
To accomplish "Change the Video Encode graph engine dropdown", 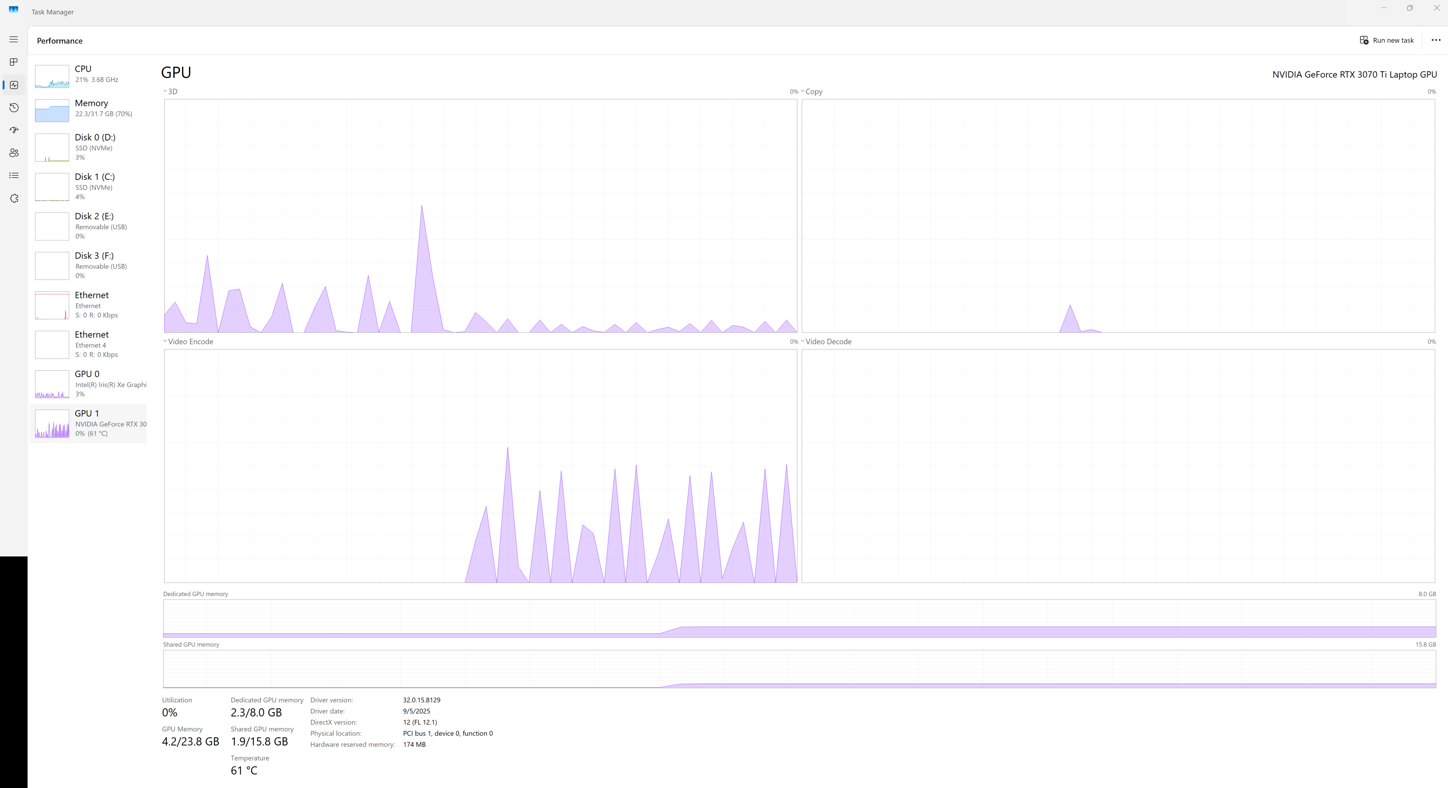I will [x=188, y=341].
